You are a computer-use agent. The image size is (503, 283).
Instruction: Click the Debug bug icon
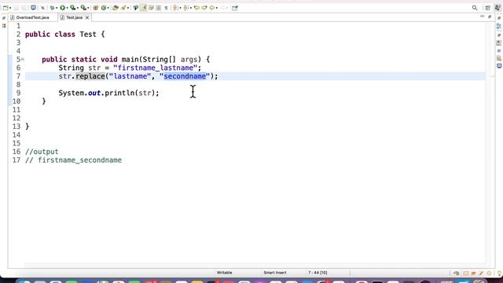pos(52,8)
